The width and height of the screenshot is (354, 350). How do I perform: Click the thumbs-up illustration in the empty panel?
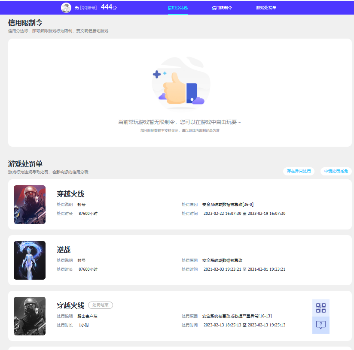pyautogui.click(x=181, y=83)
